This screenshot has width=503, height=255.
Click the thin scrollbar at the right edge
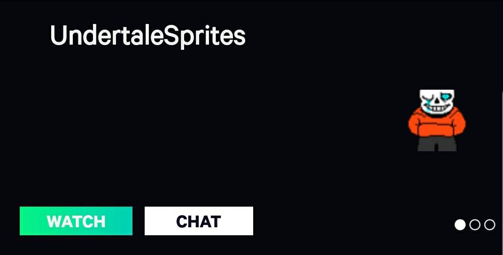502,173
